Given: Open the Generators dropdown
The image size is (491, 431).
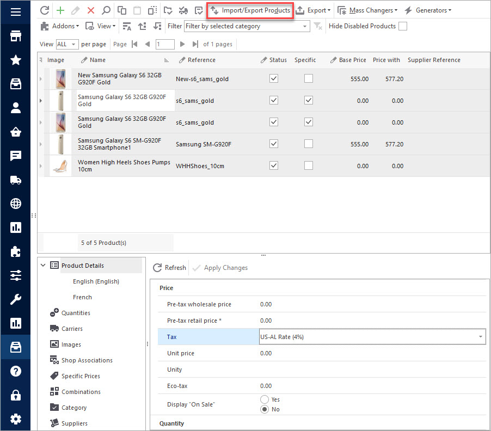Looking at the screenshot, I should [x=428, y=10].
